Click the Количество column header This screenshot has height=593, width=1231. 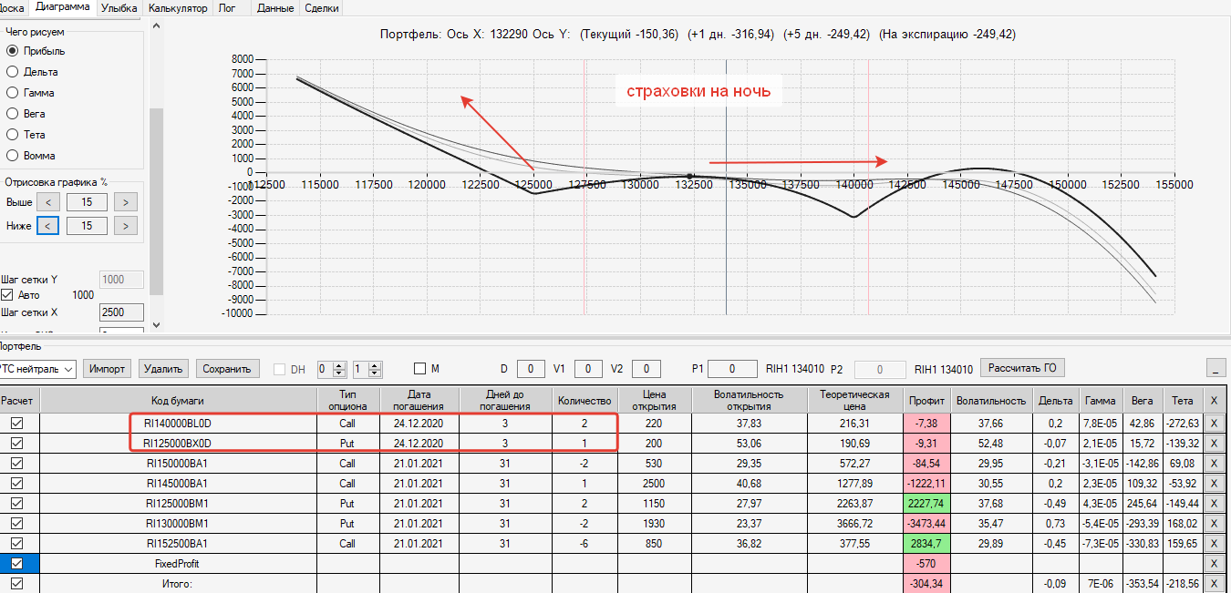(x=584, y=400)
